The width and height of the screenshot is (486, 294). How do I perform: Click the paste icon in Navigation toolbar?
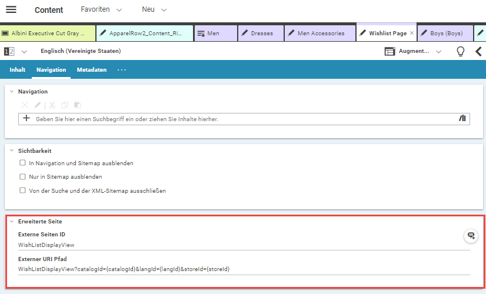pos(78,105)
